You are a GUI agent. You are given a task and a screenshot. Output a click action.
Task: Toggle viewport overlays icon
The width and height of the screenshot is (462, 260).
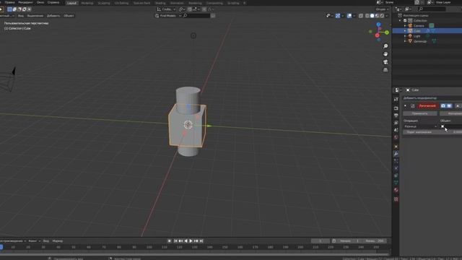tap(349, 16)
